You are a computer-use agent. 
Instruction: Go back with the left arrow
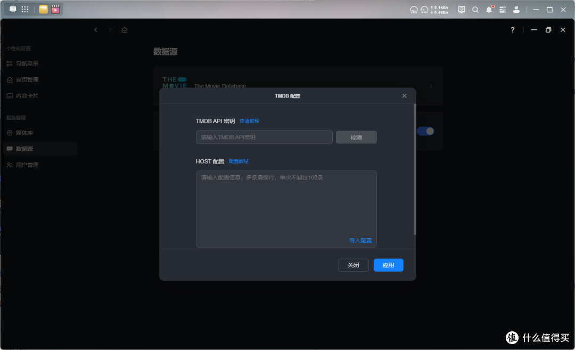pos(96,30)
